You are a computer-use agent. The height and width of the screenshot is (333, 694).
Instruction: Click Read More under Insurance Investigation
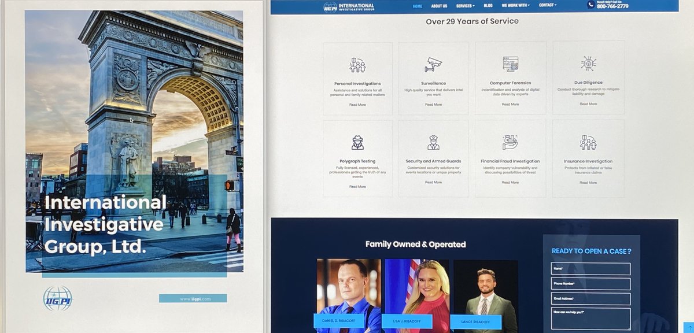pos(588,182)
